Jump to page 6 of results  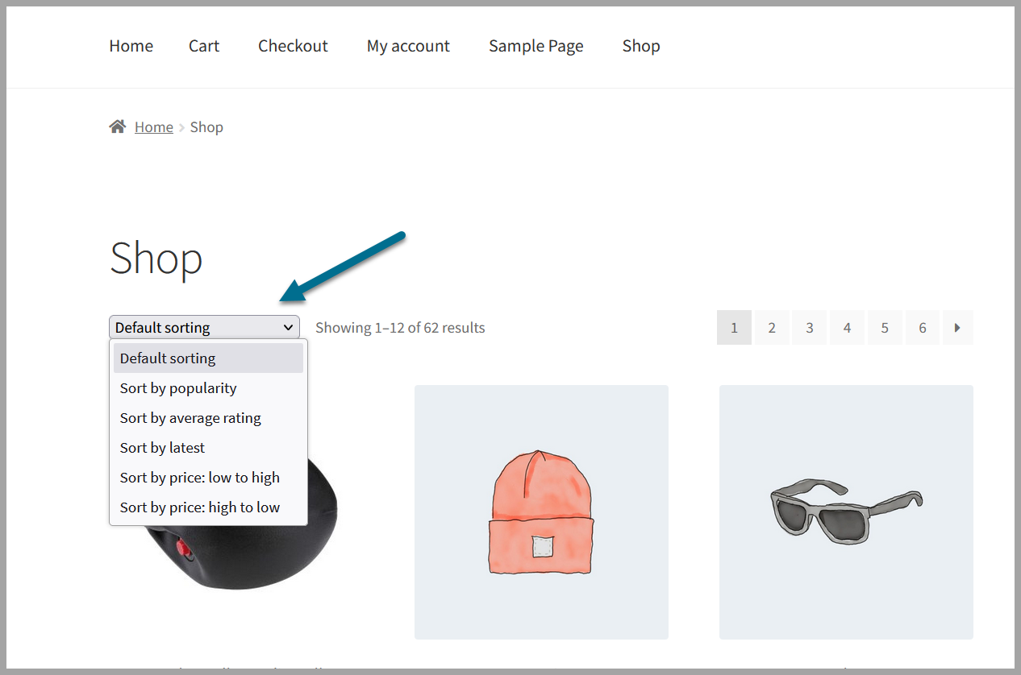coord(922,327)
